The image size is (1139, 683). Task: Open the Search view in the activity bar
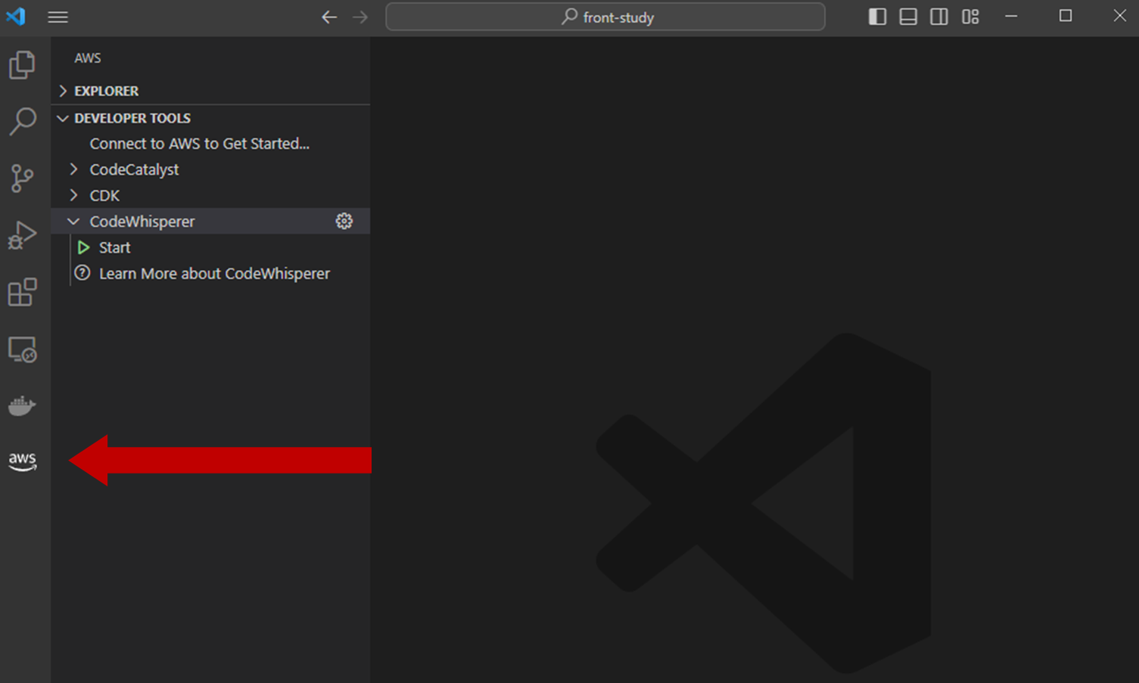coord(22,121)
